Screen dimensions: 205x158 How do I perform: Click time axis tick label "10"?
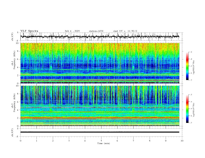[x=182, y=141]
